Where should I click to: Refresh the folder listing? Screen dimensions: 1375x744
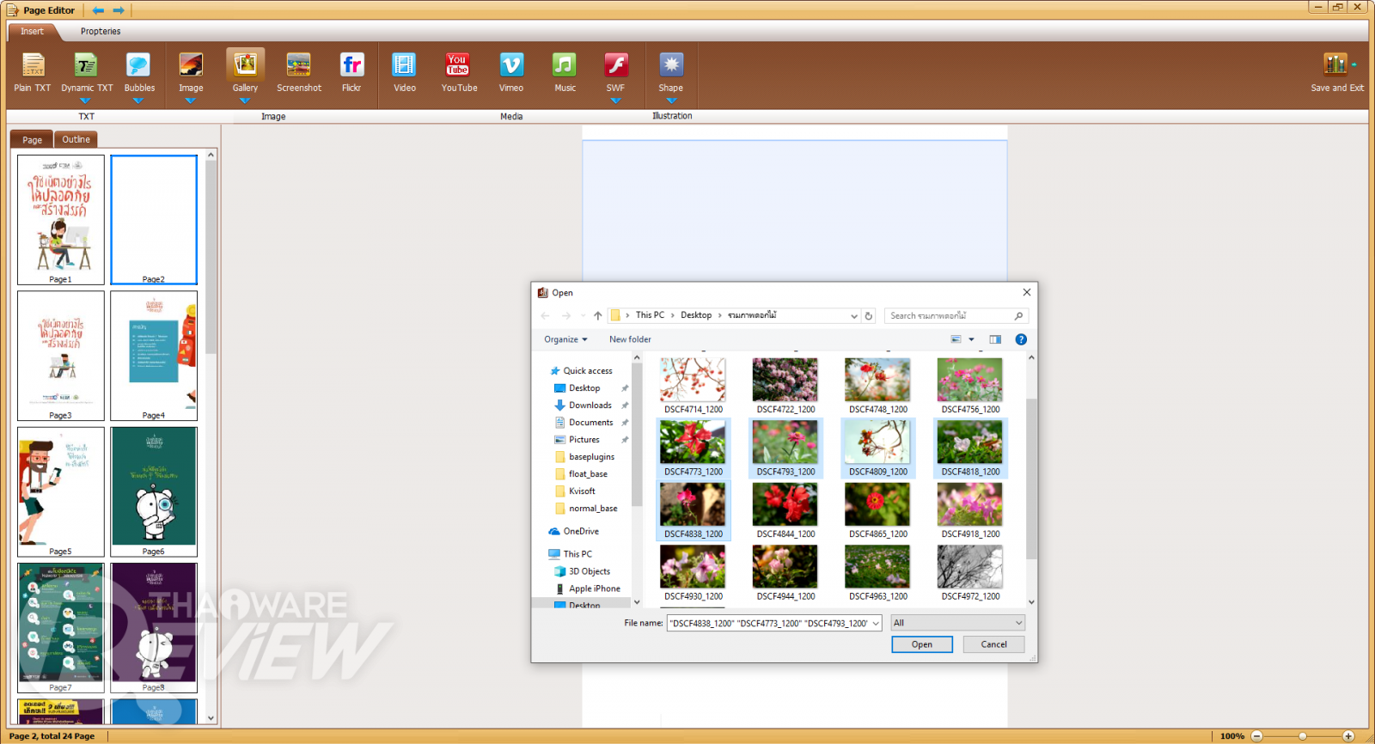[869, 316]
